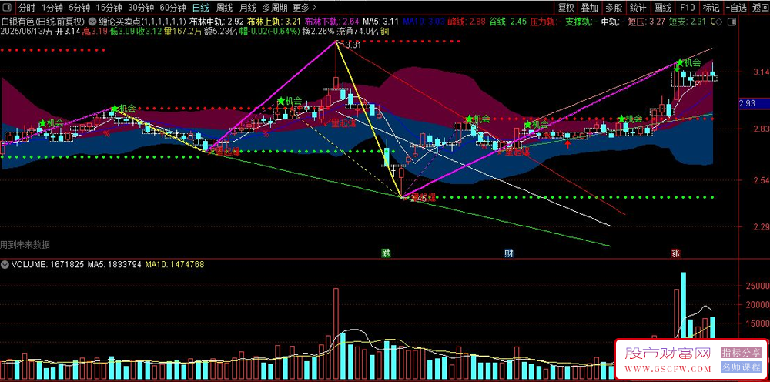Click the 布林上轨: 3.21 value
This screenshot has height=382, width=770.
coord(274,22)
